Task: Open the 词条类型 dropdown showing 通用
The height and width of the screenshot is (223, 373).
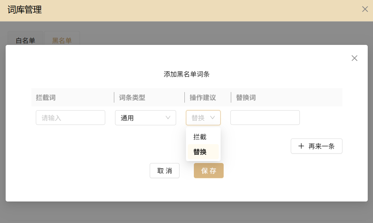Action: [x=145, y=118]
